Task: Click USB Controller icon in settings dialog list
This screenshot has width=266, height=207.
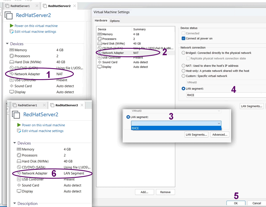Action: [100, 57]
